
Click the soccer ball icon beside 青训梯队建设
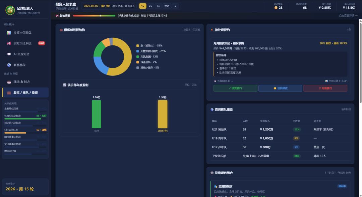212,110
